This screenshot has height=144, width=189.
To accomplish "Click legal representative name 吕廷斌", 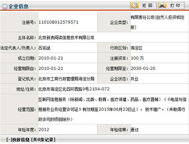I will [x=44, y=48].
